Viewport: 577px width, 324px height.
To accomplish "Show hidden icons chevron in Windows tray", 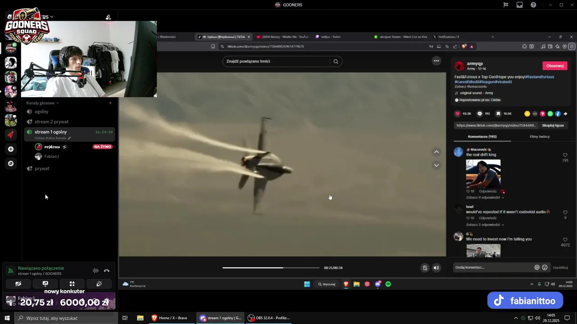I will [x=516, y=318].
